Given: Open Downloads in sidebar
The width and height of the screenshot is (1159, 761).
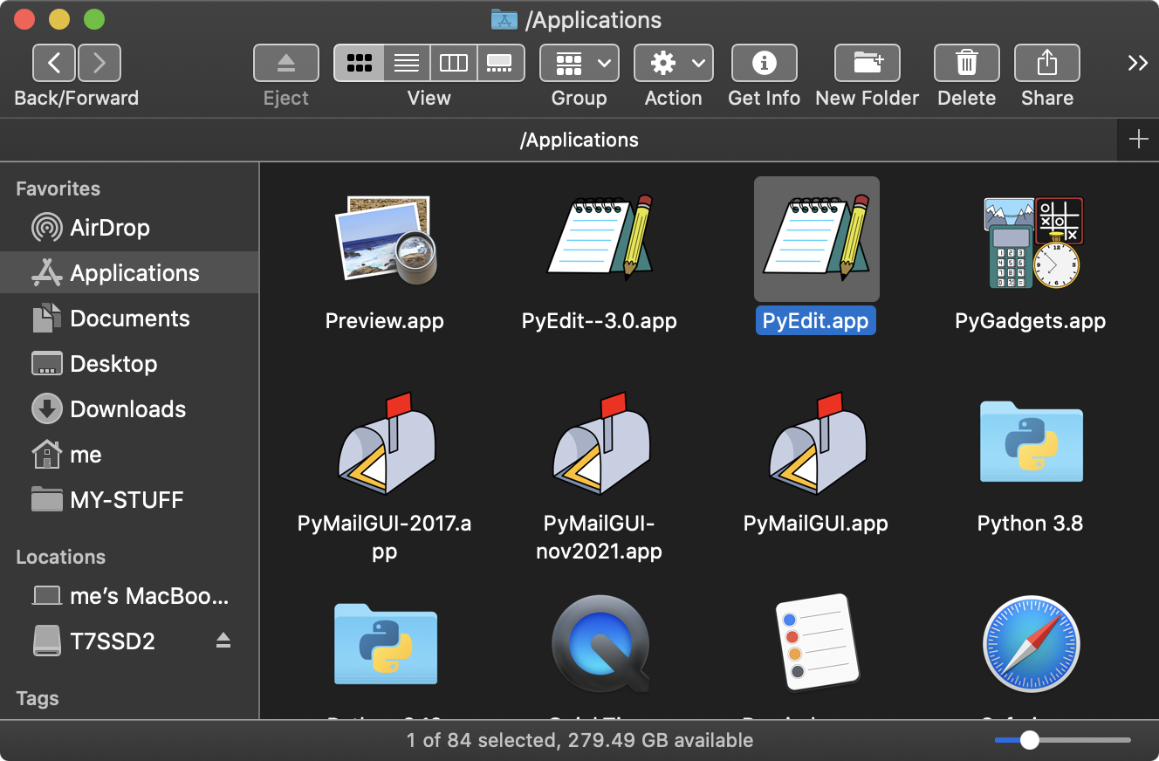Looking at the screenshot, I should pos(129,409).
